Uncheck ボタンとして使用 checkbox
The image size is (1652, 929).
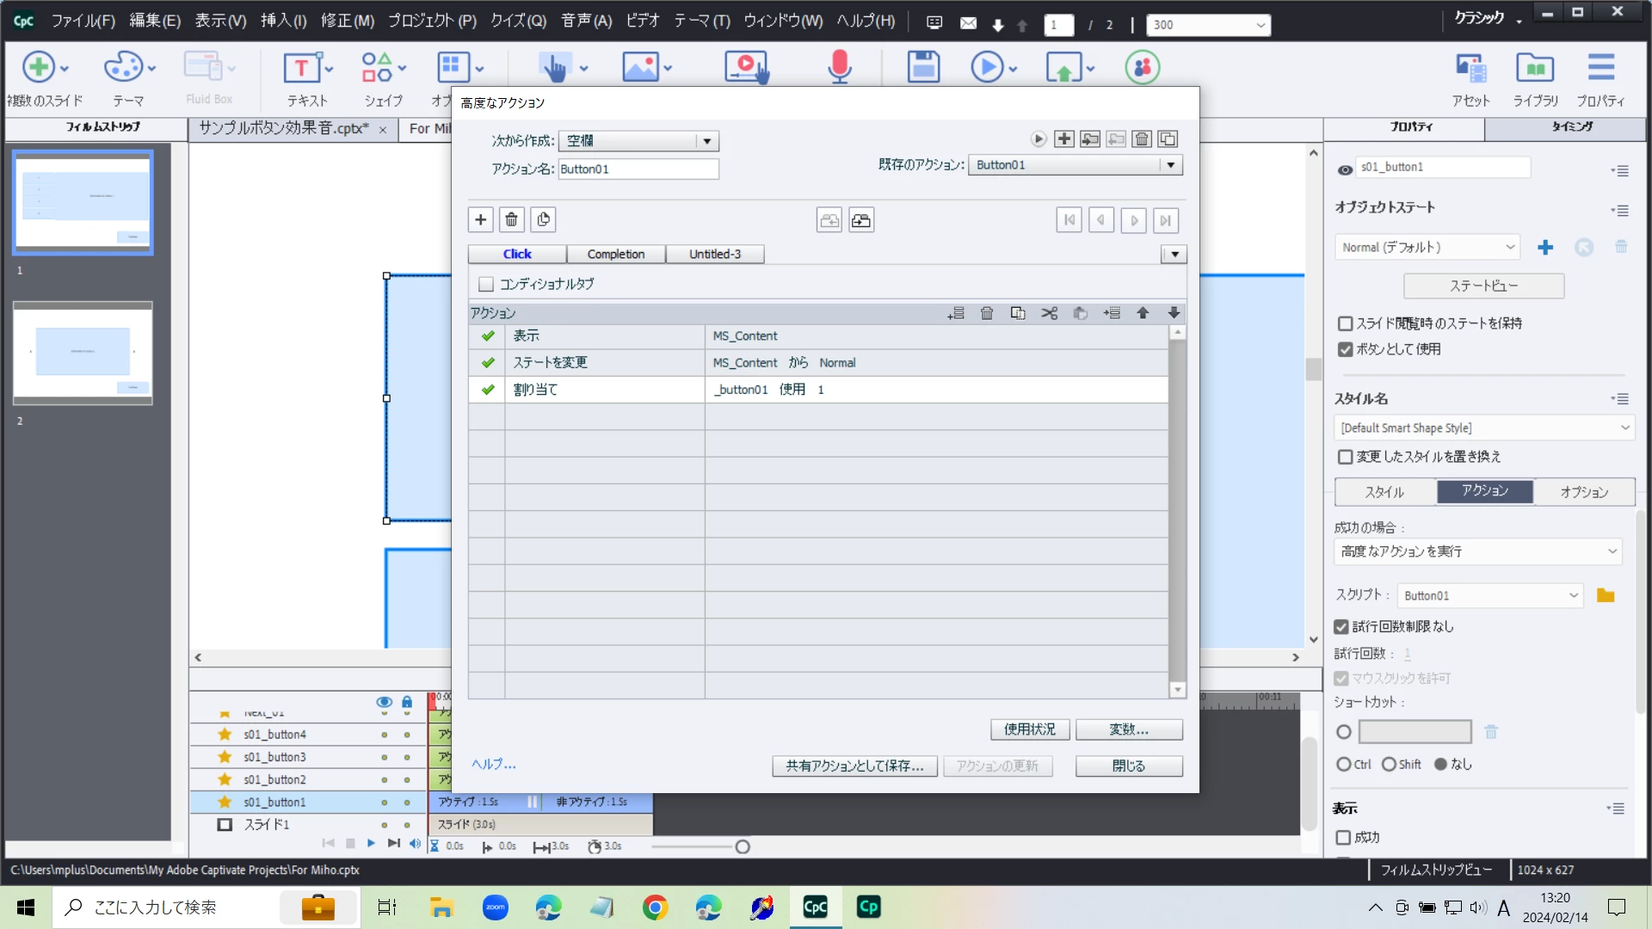pos(1346,349)
